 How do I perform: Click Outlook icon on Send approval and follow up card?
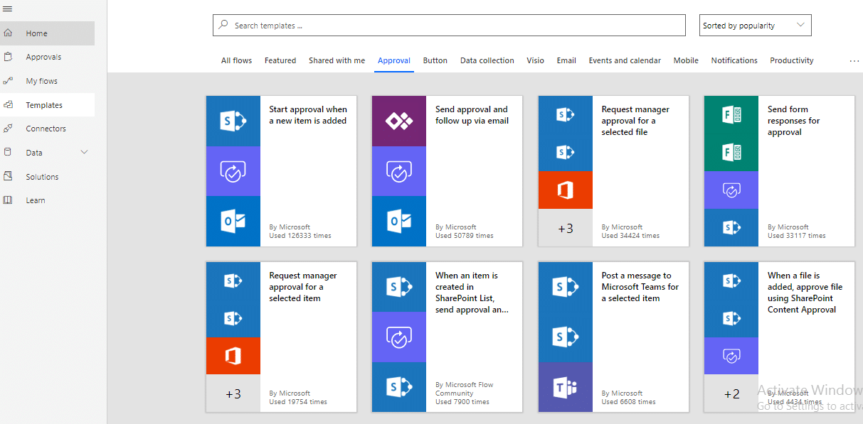pos(399,221)
